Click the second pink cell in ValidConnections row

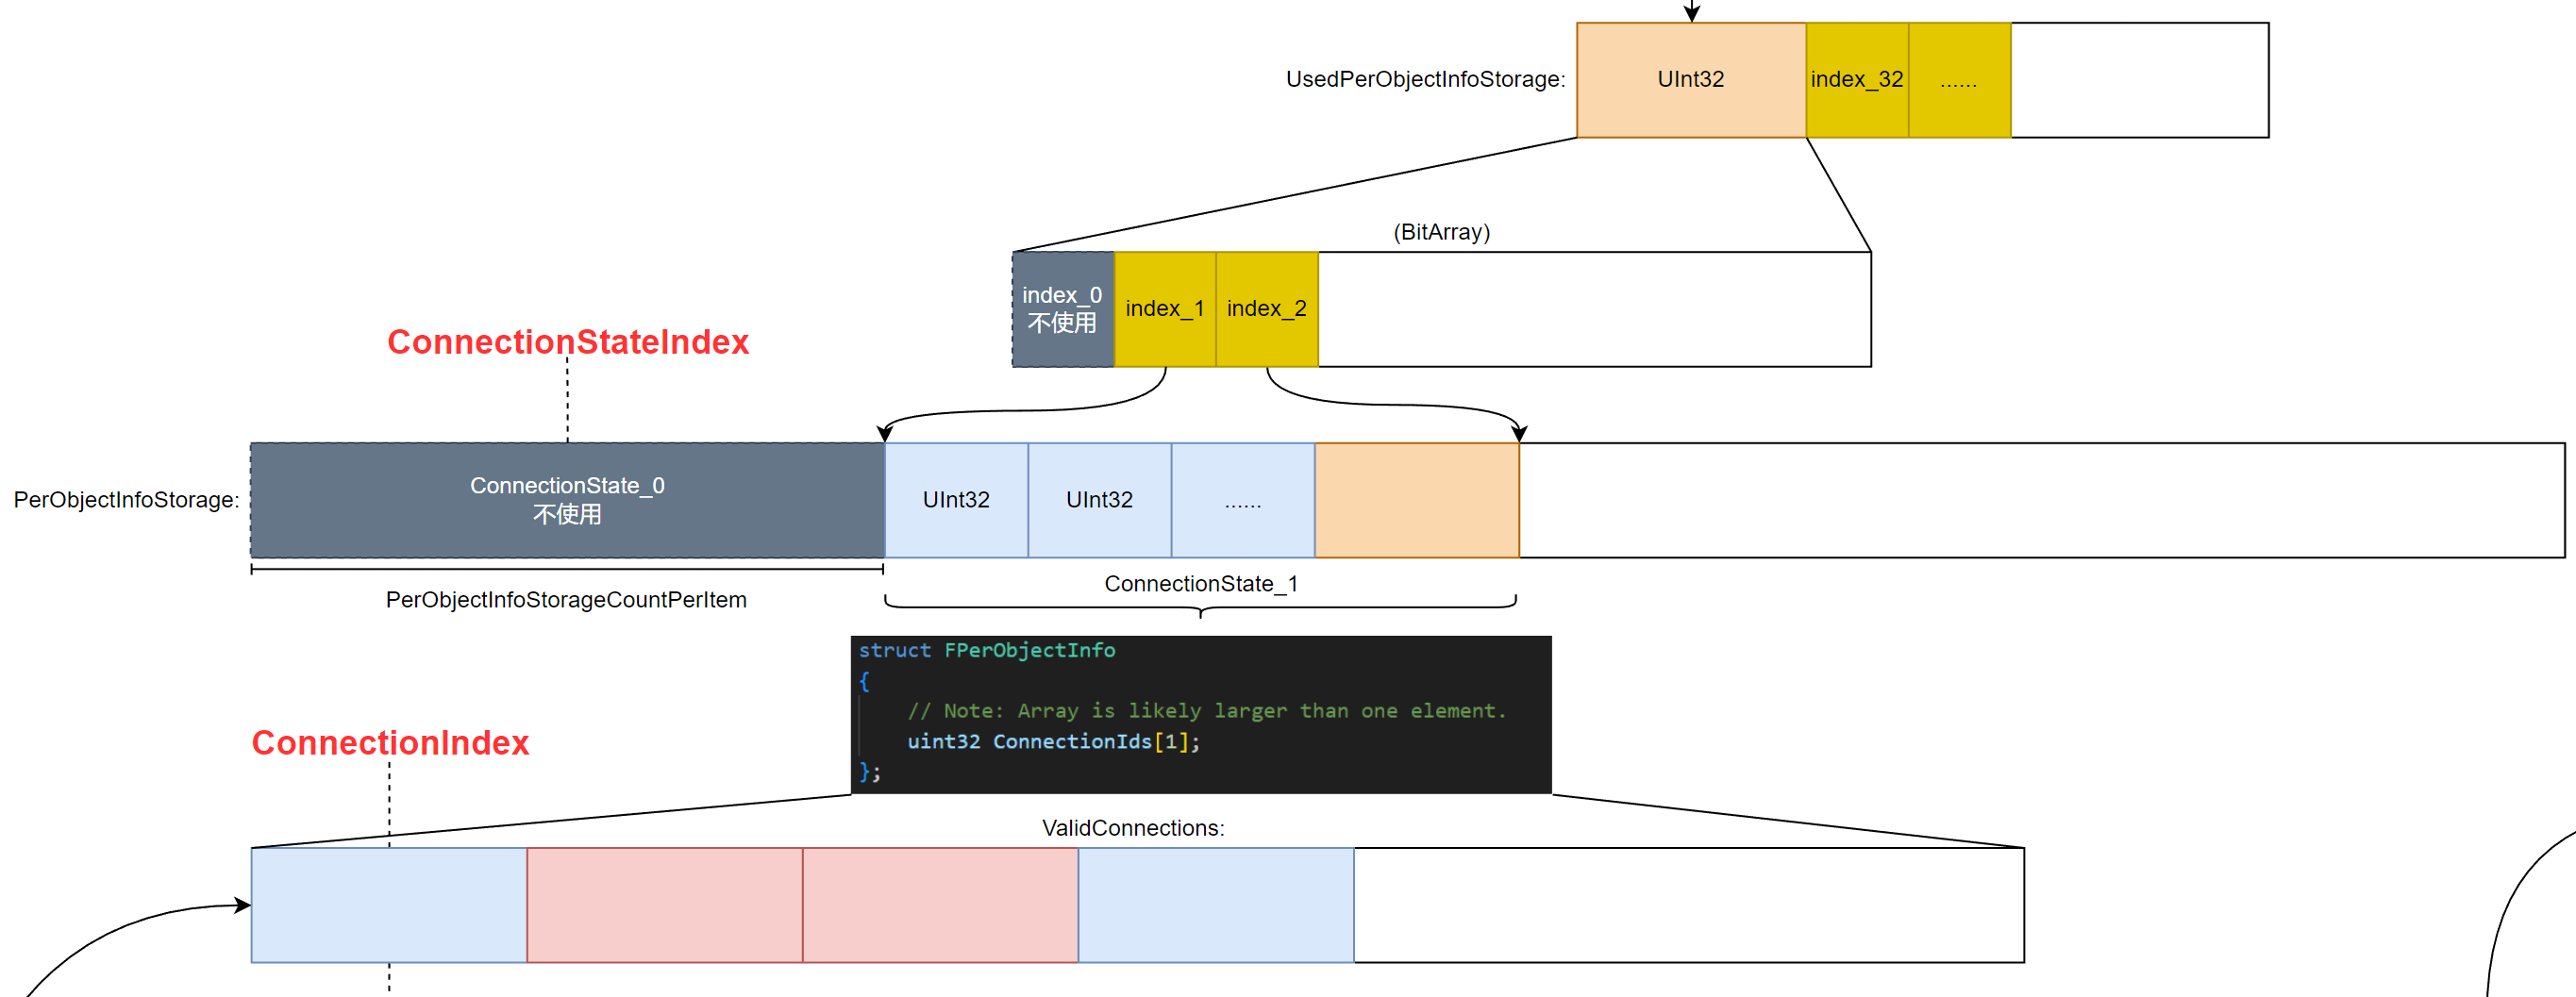point(940,905)
